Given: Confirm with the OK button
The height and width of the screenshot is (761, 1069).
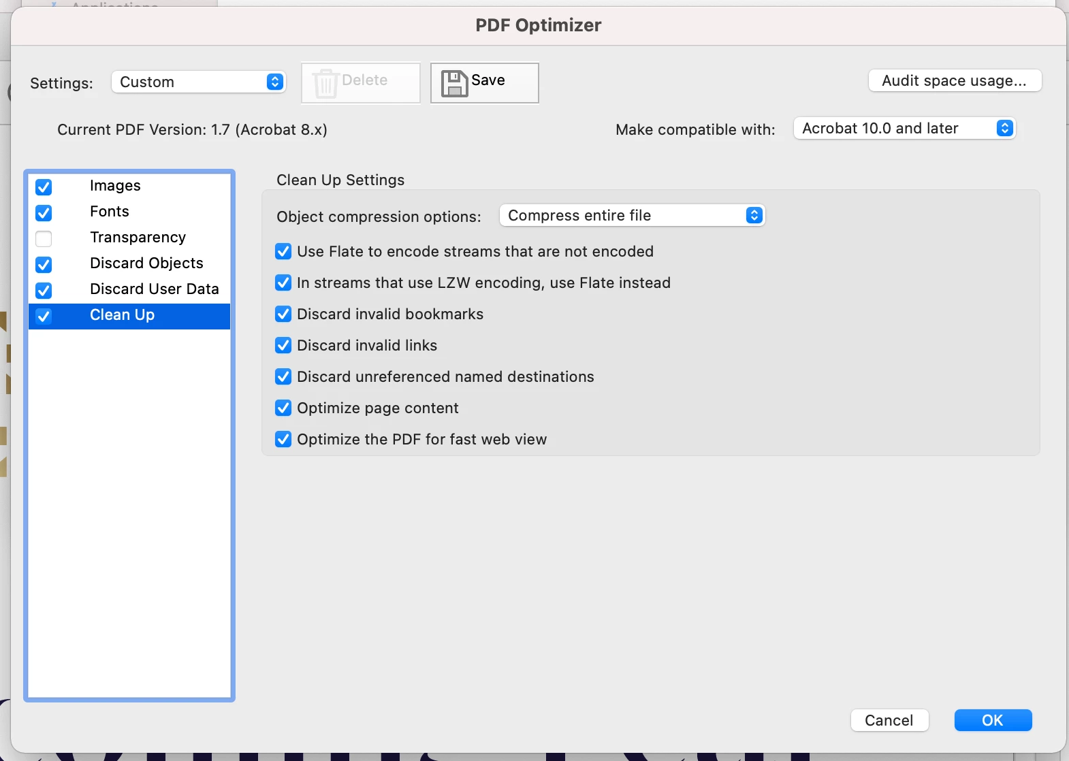Looking at the screenshot, I should pyautogui.click(x=993, y=720).
